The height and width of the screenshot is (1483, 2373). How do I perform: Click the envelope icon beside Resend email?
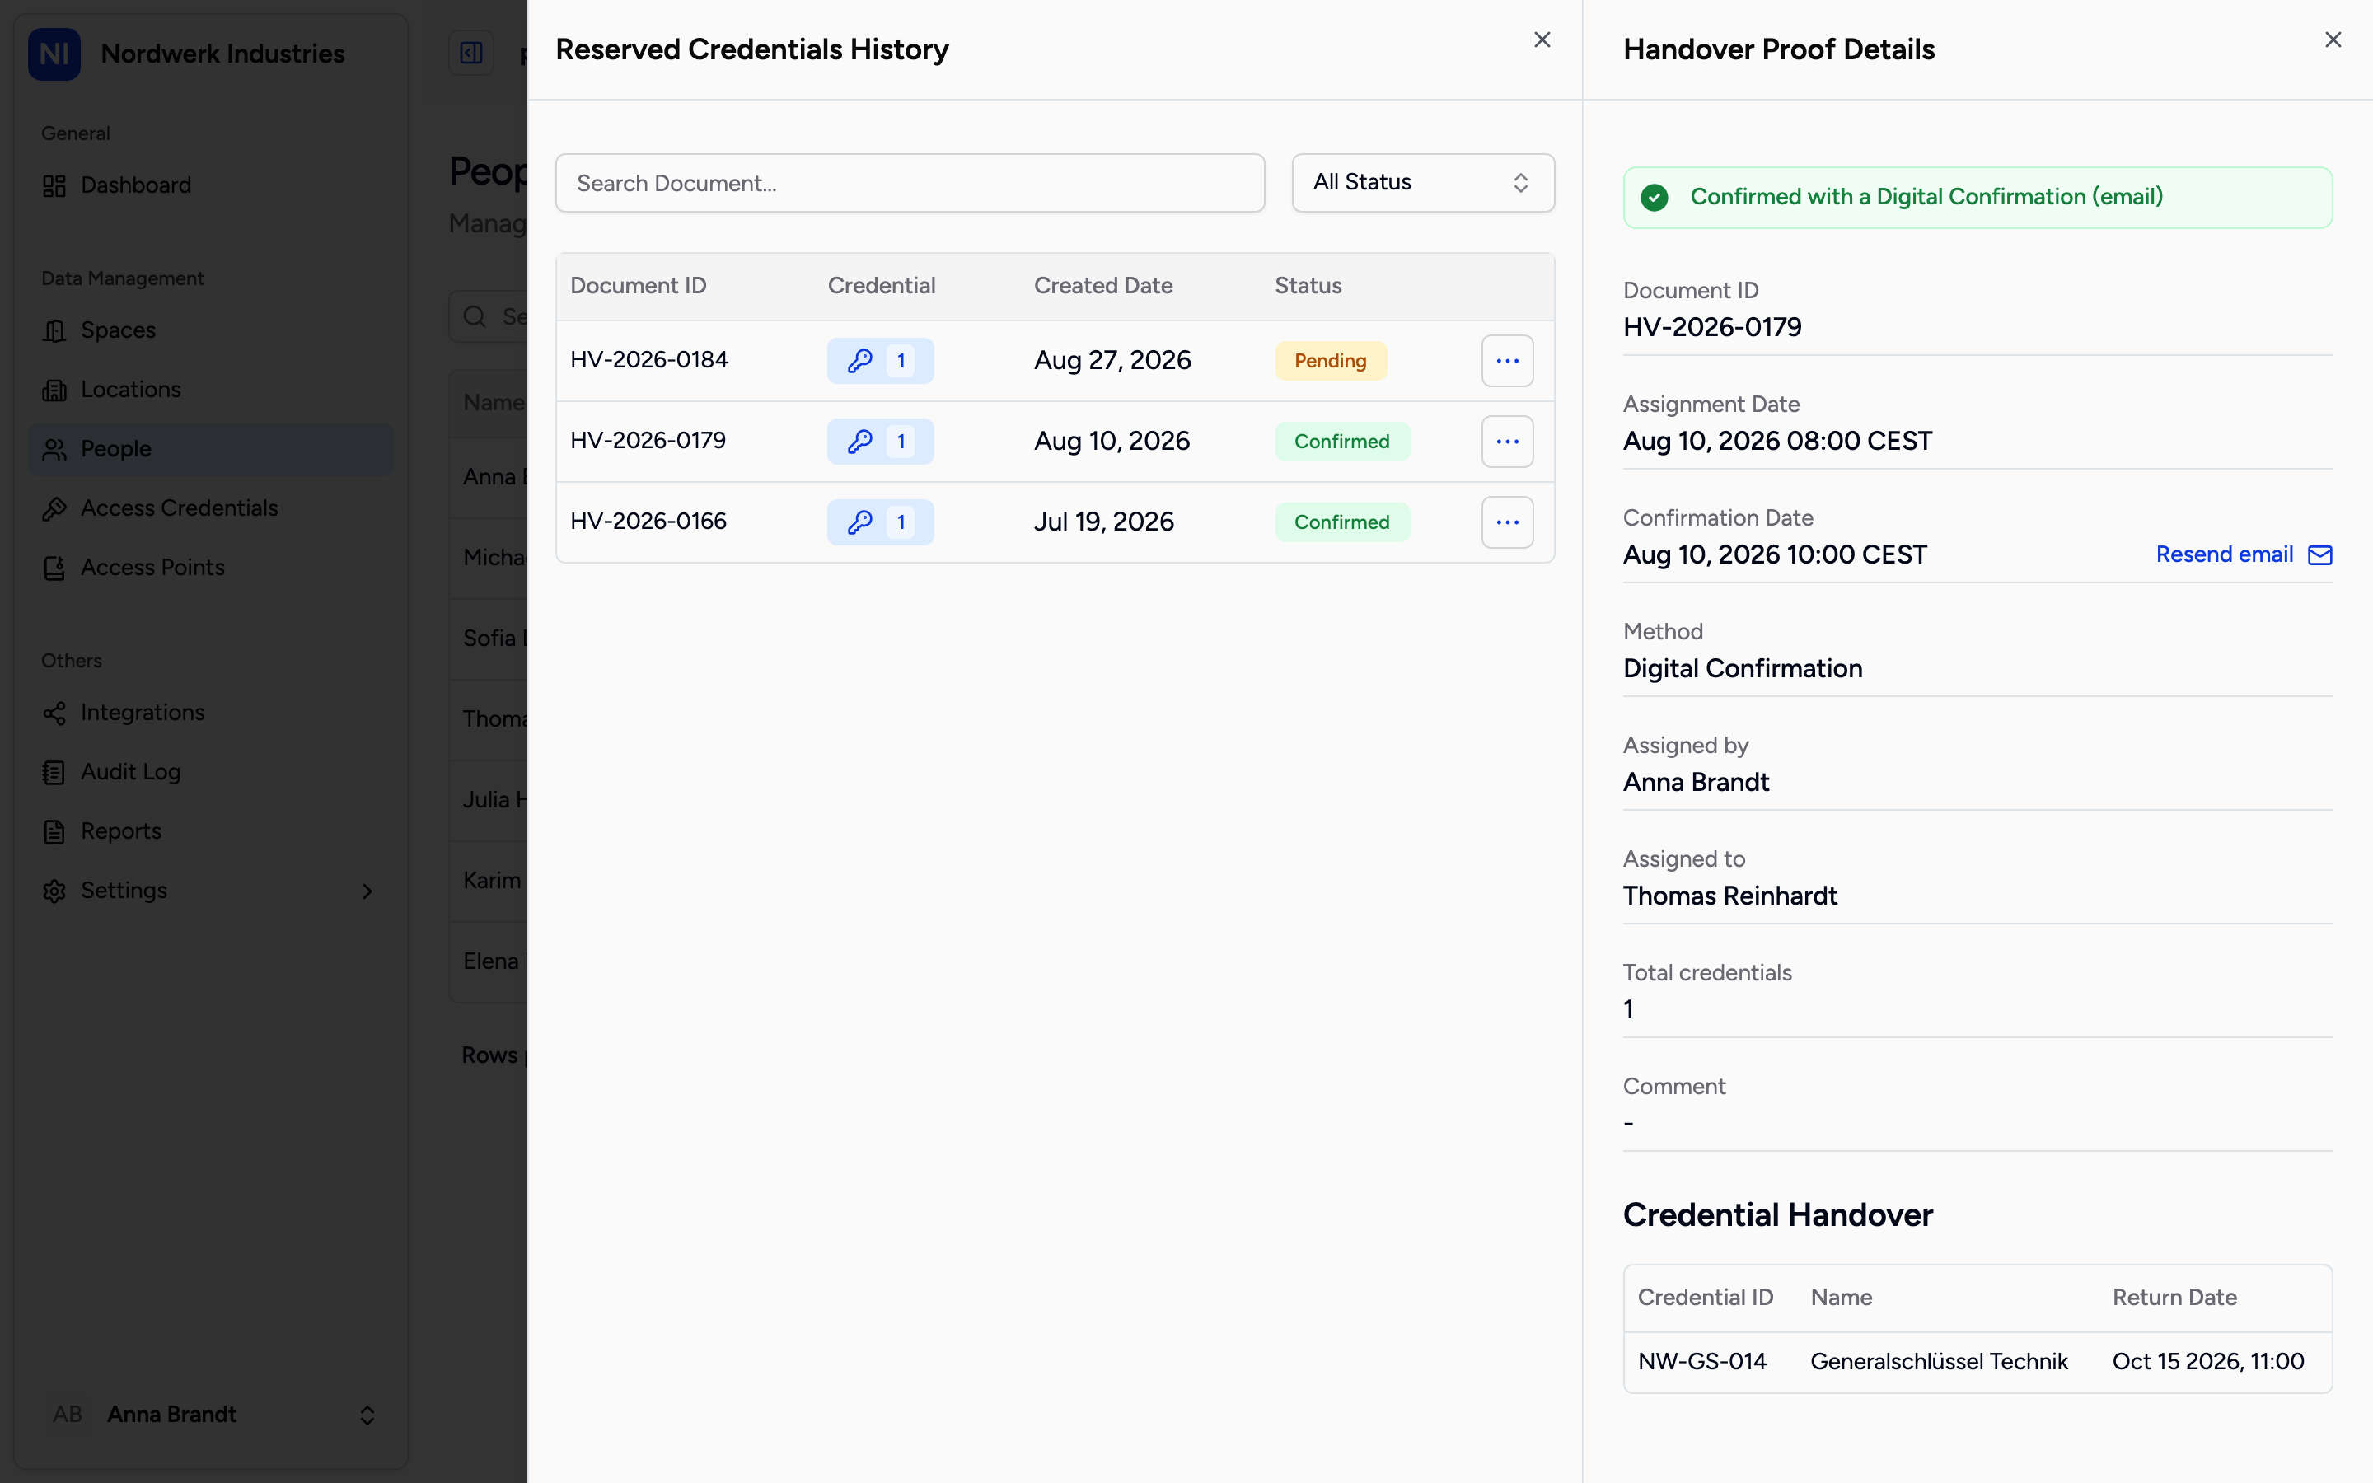click(2320, 555)
